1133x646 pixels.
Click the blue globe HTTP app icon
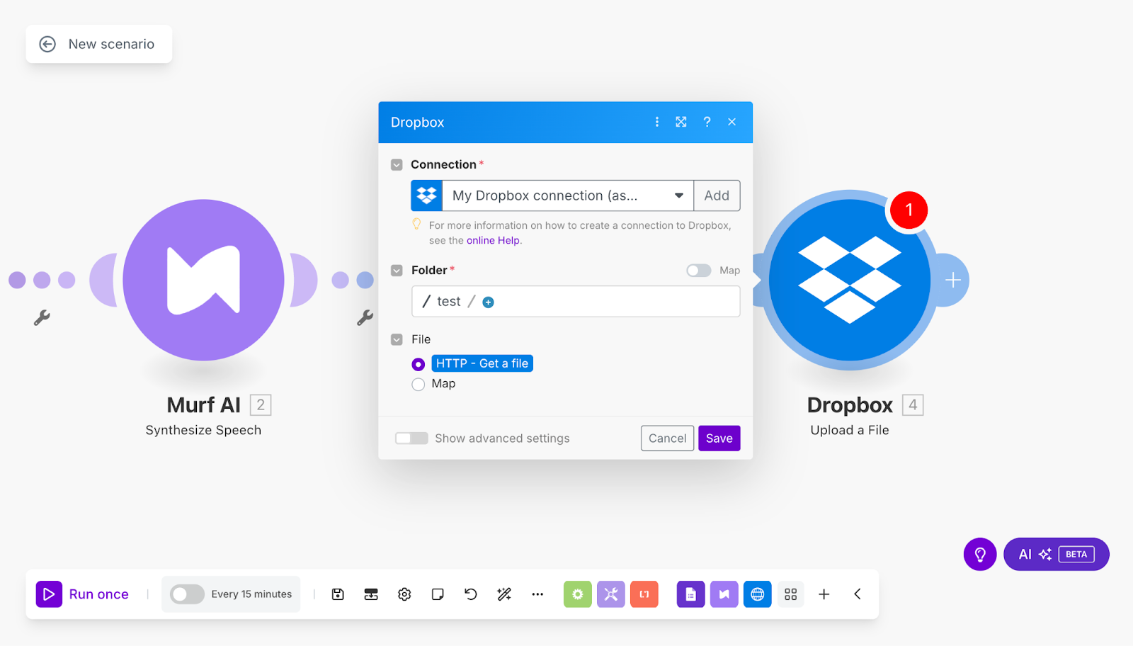pyautogui.click(x=757, y=594)
